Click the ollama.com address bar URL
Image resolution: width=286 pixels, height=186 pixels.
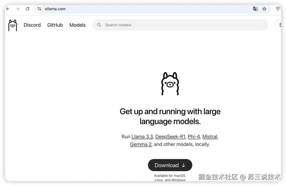pyautogui.click(x=55, y=9)
